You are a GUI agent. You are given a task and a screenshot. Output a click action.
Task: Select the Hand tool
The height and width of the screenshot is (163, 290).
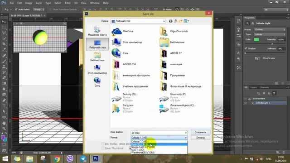[4, 123]
